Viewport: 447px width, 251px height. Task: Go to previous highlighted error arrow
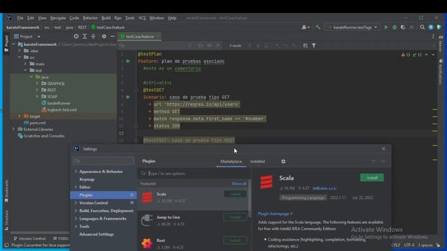coord(427,54)
